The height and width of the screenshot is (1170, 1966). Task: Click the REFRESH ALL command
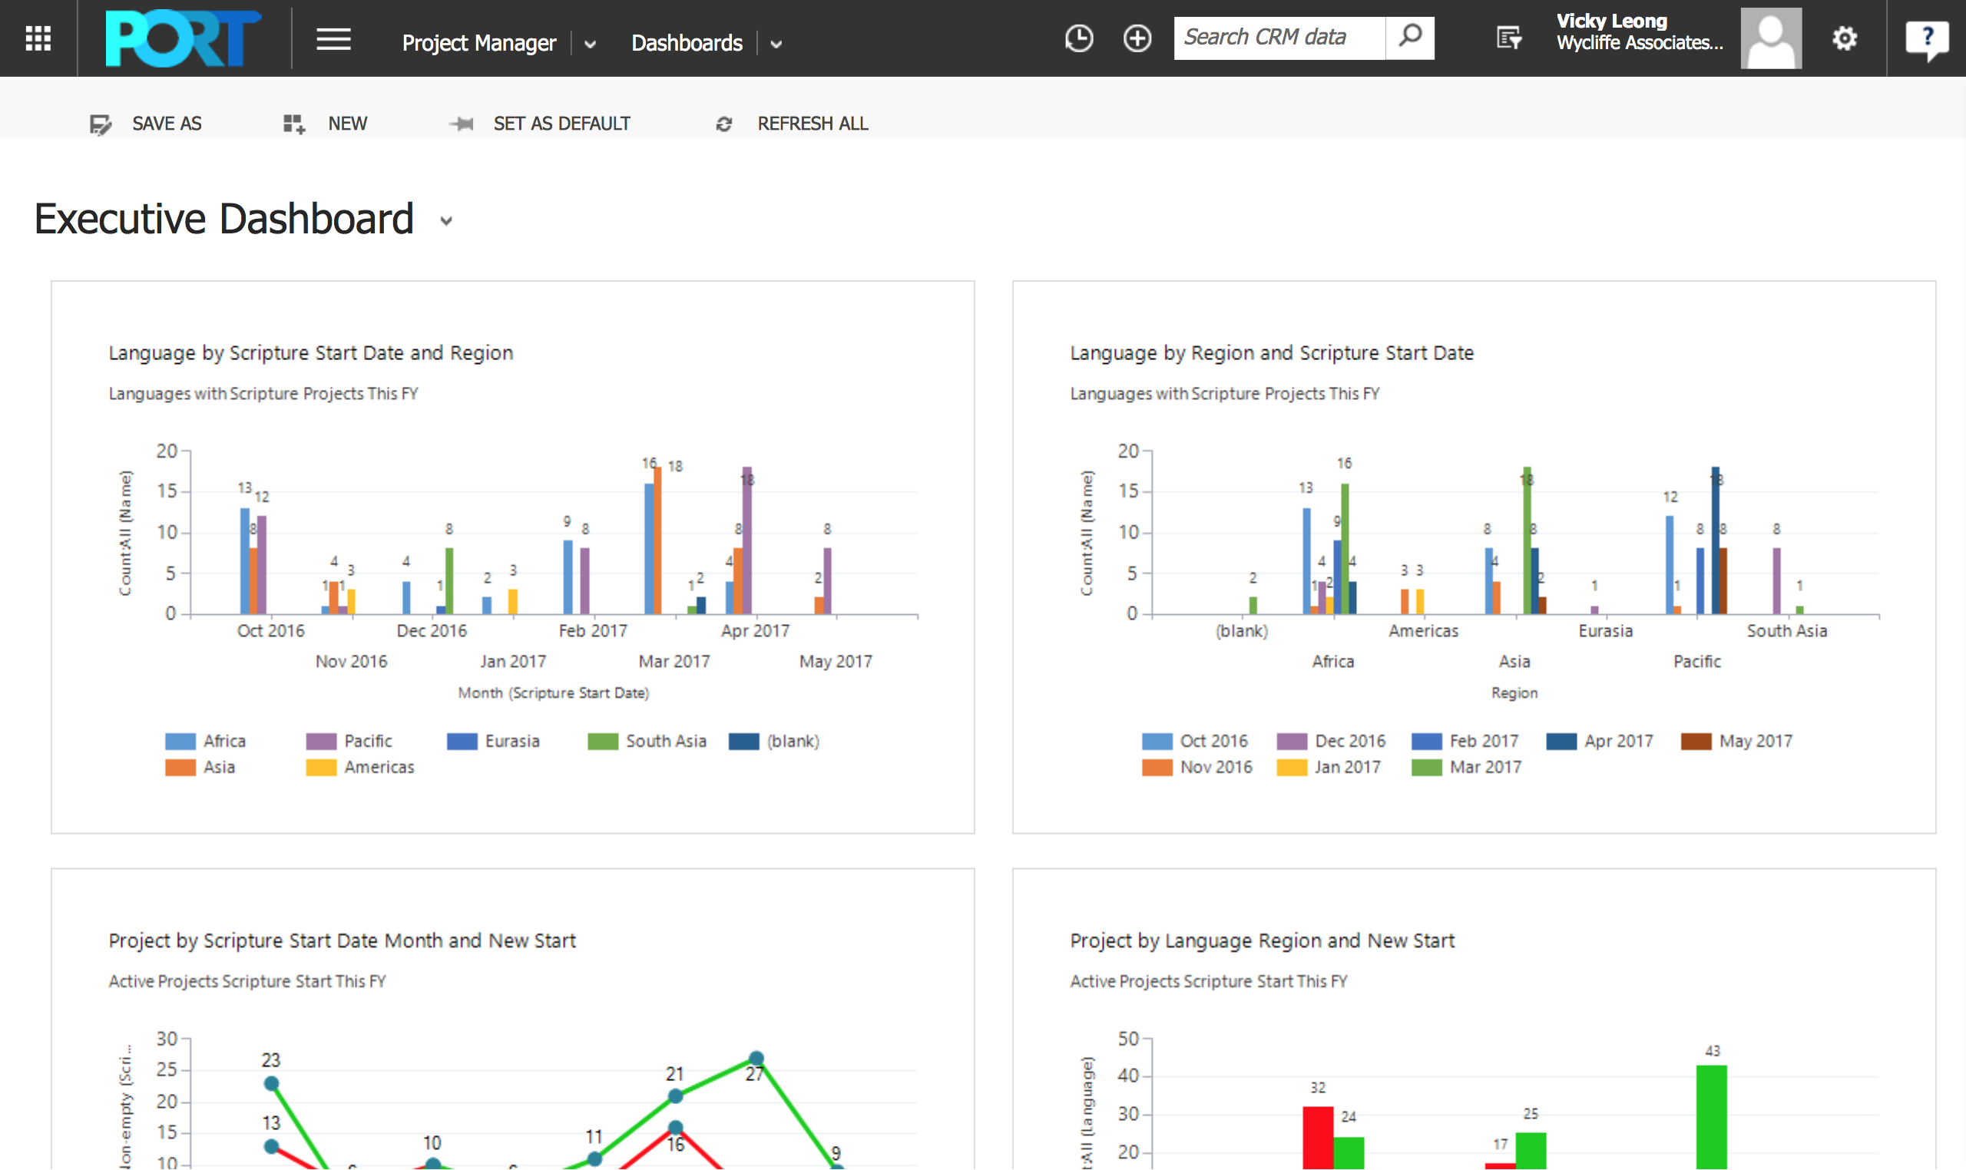(813, 124)
